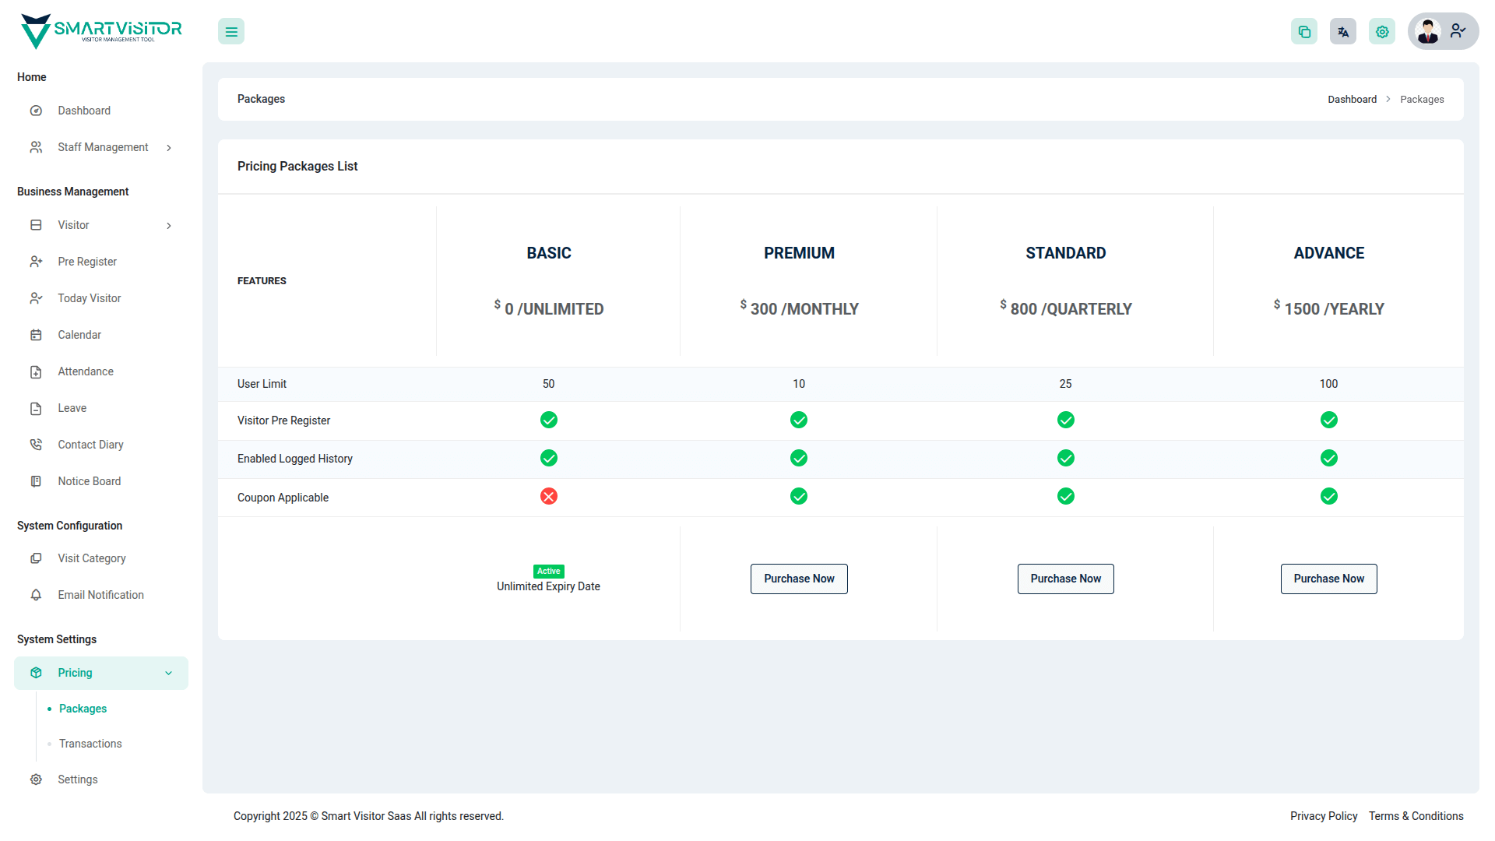The image size is (1495, 841).
Task: Open the language translation icon
Action: coord(1343,32)
